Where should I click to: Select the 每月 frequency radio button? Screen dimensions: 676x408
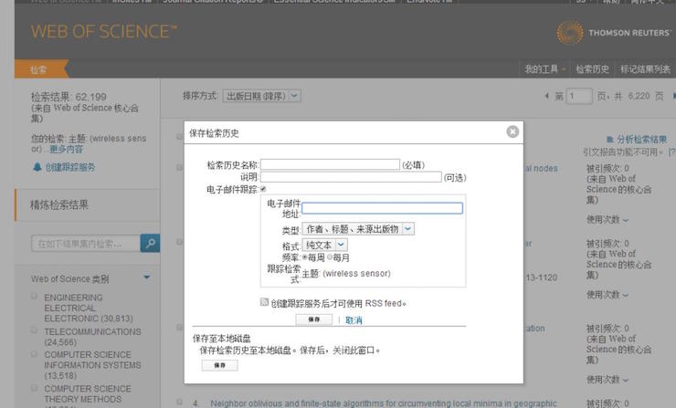coord(330,257)
